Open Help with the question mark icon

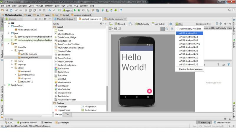(x=121, y=10)
